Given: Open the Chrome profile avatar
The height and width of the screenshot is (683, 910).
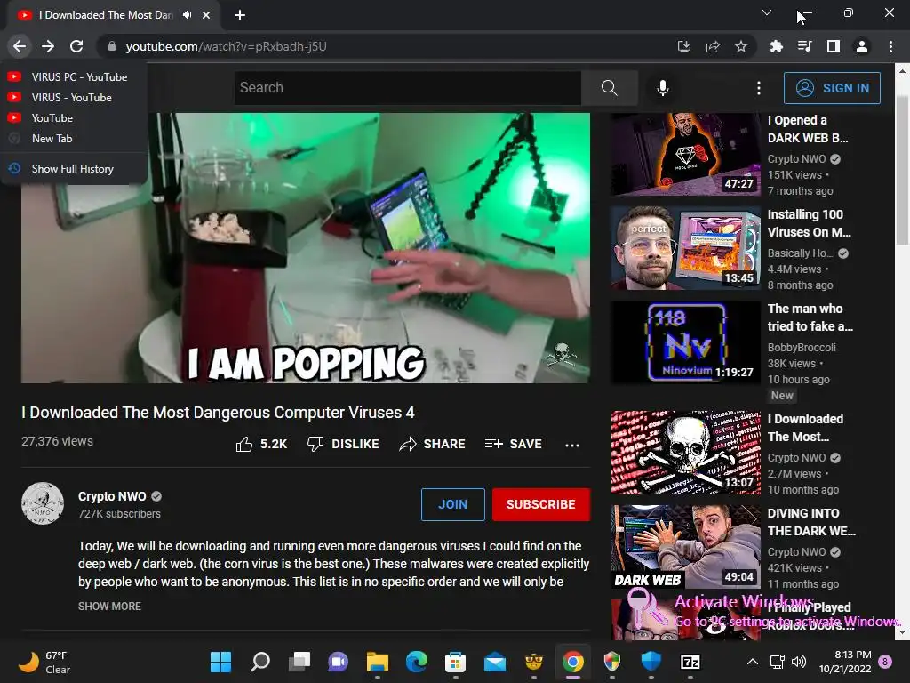Looking at the screenshot, I should [862, 46].
